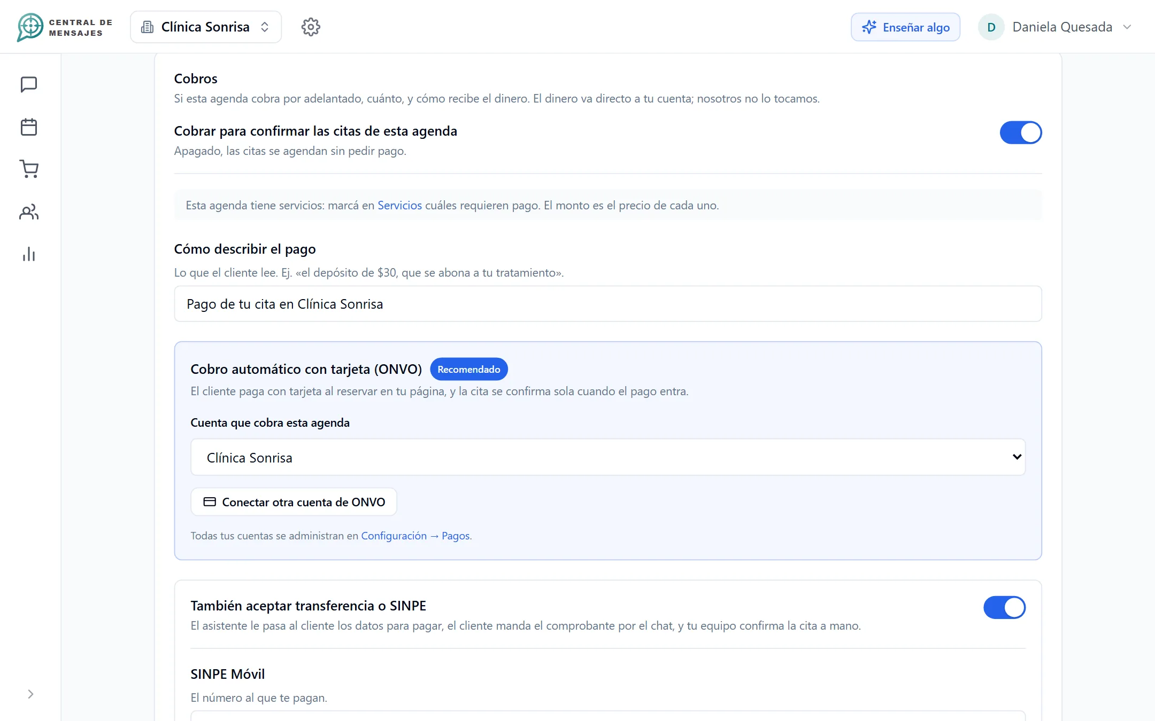Image resolution: width=1155 pixels, height=721 pixels.
Task: Click Cobro automático con tarjeta (ONVO) heading
Action: pos(306,369)
